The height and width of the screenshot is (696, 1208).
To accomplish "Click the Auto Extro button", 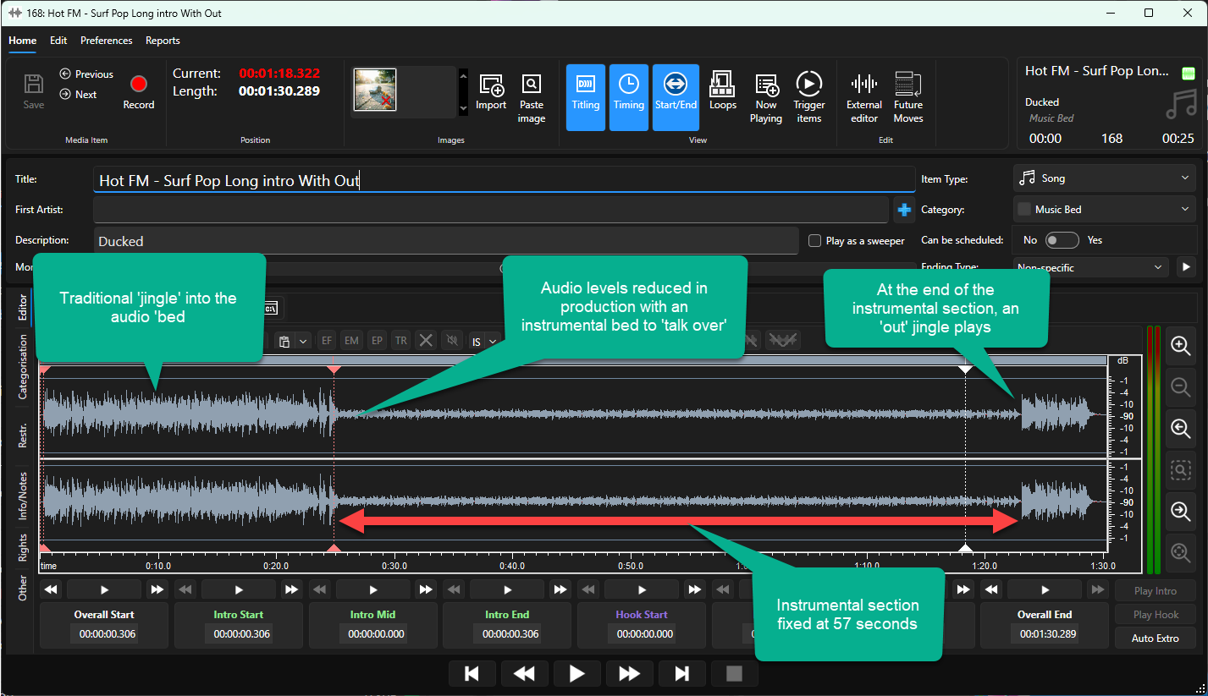I will pos(1155,638).
